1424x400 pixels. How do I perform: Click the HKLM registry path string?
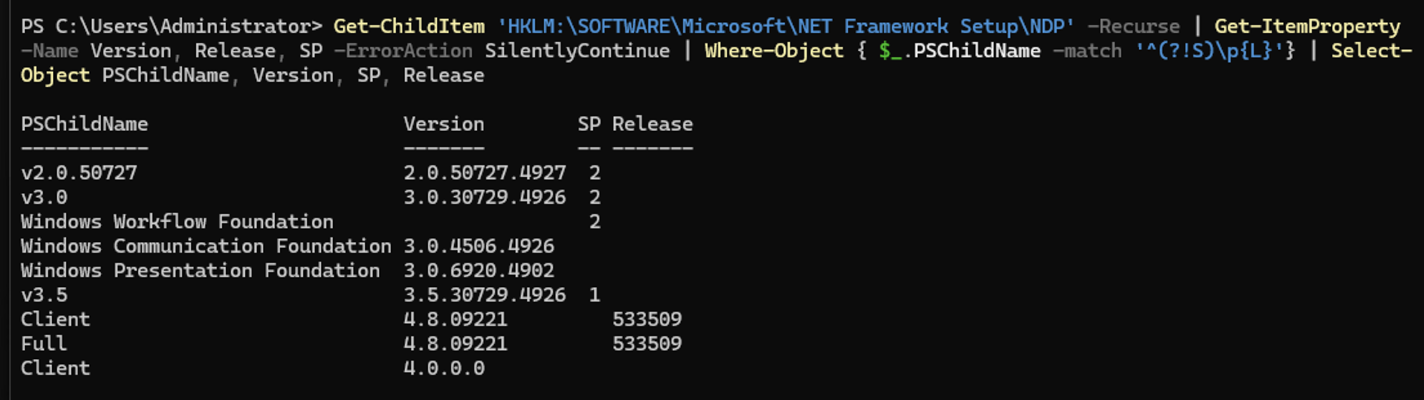[785, 26]
